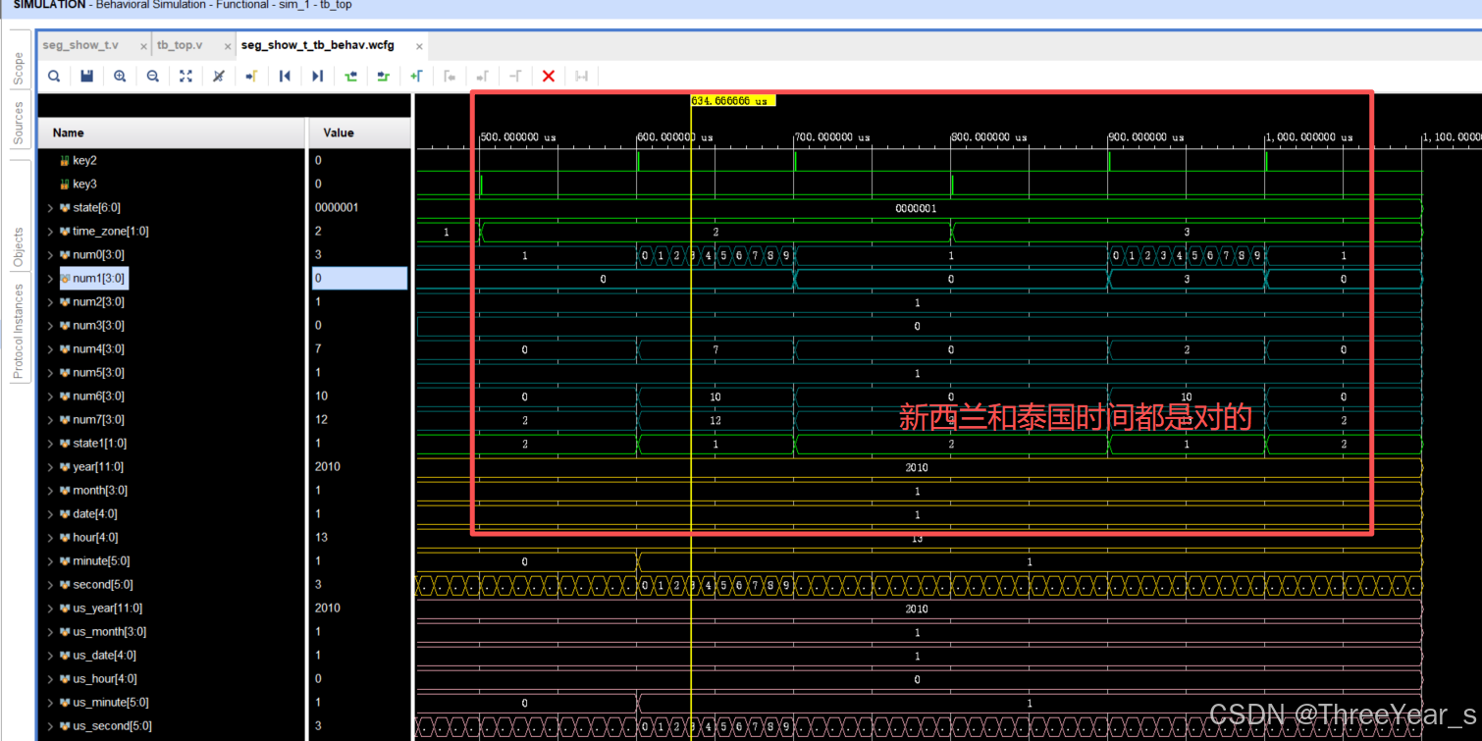1482x741 pixels.
Task: Expand the time_zone[1:0] bus
Action: tap(50, 232)
